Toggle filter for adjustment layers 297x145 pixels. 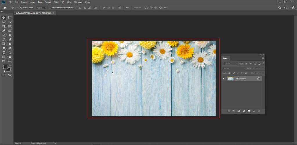point(246,64)
